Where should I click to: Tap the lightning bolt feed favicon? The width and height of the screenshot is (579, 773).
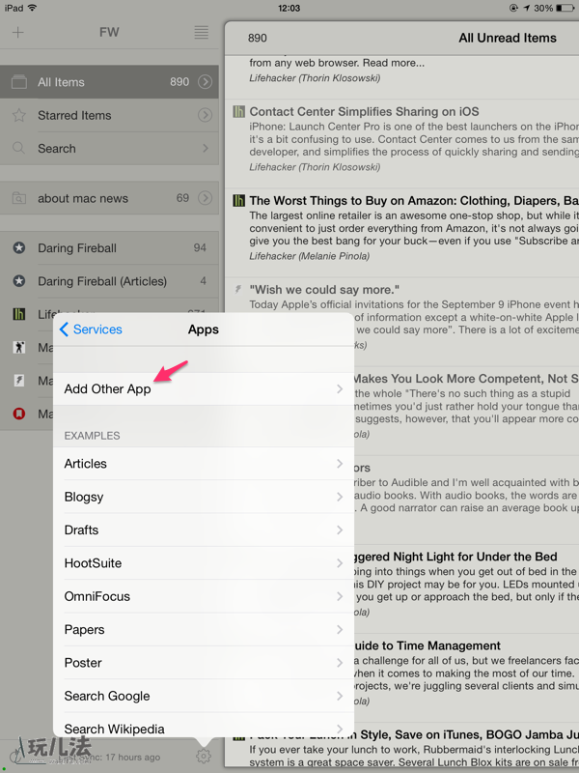tap(18, 381)
